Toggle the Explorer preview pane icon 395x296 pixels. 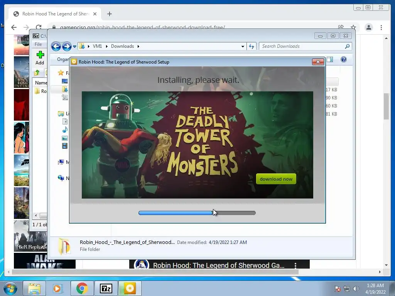click(x=330, y=59)
